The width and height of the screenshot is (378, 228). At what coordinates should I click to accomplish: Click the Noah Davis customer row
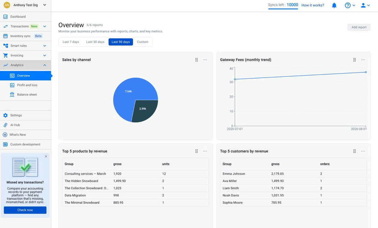click(x=294, y=196)
